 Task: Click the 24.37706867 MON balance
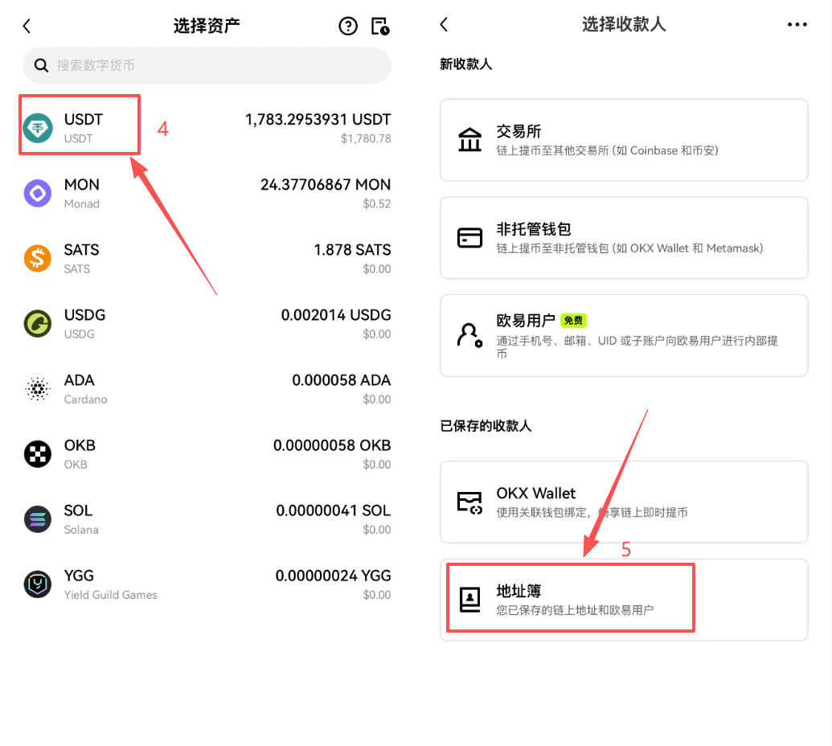326,185
